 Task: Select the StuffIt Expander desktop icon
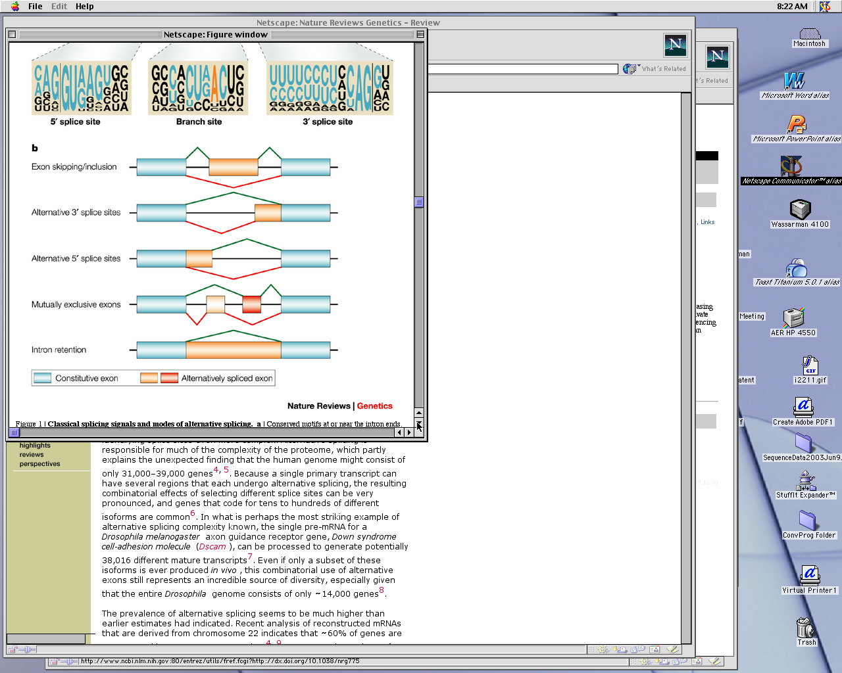(x=805, y=481)
